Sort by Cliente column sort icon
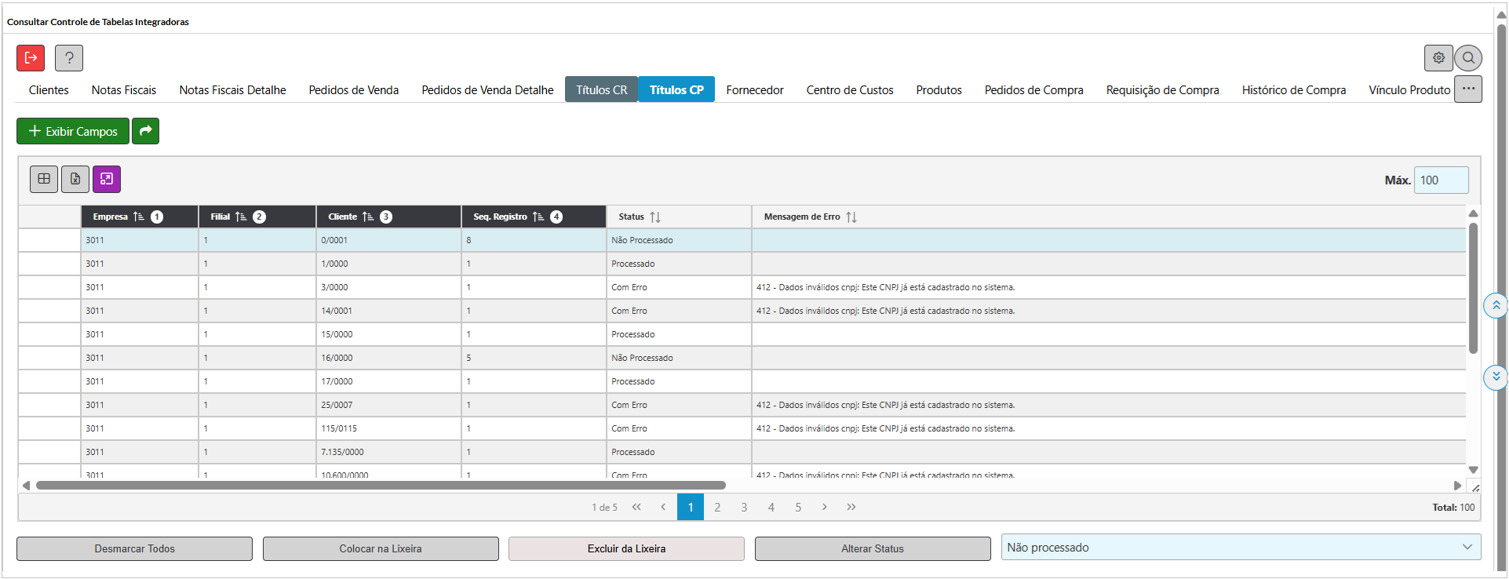 368,217
